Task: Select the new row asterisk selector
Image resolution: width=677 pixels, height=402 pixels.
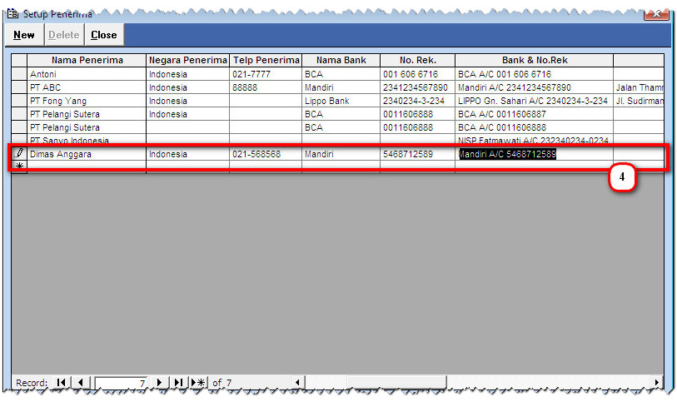Action: click(19, 166)
